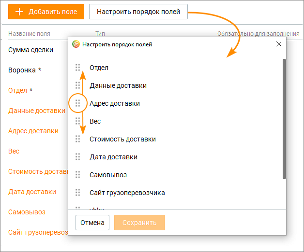Viewport: 304px width, 252px height.
Task: Open orange Стоимость доставки link in table
Action: pyautogui.click(x=38, y=171)
